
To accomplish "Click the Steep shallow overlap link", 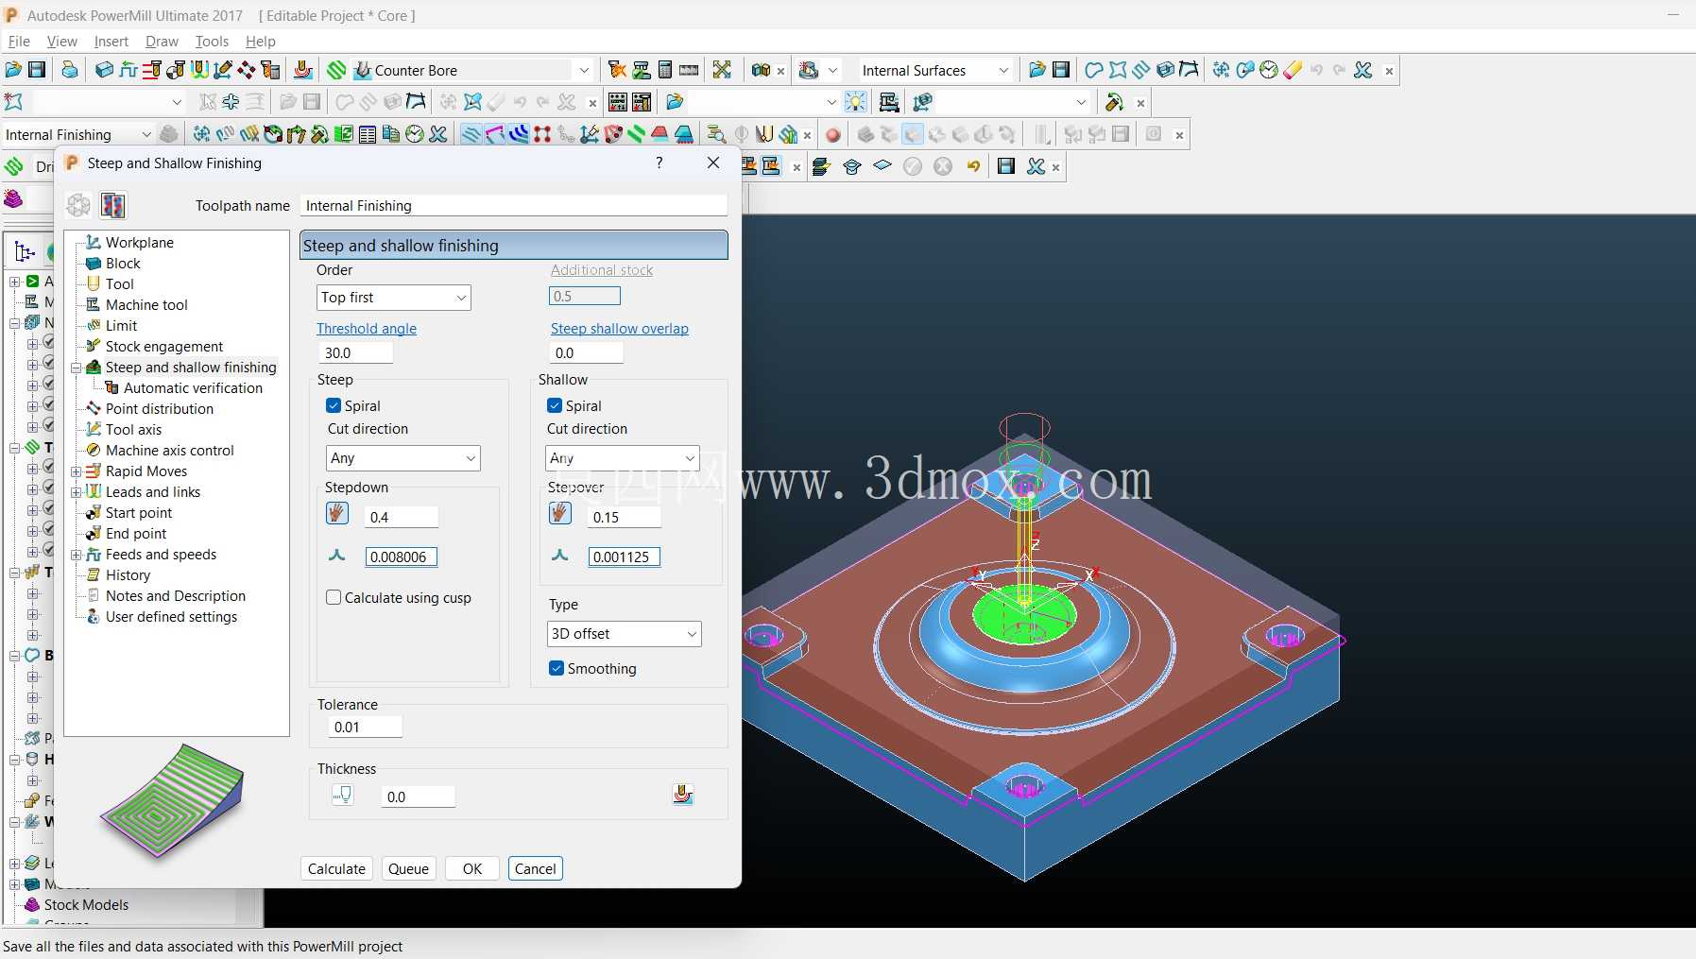I will tap(620, 328).
